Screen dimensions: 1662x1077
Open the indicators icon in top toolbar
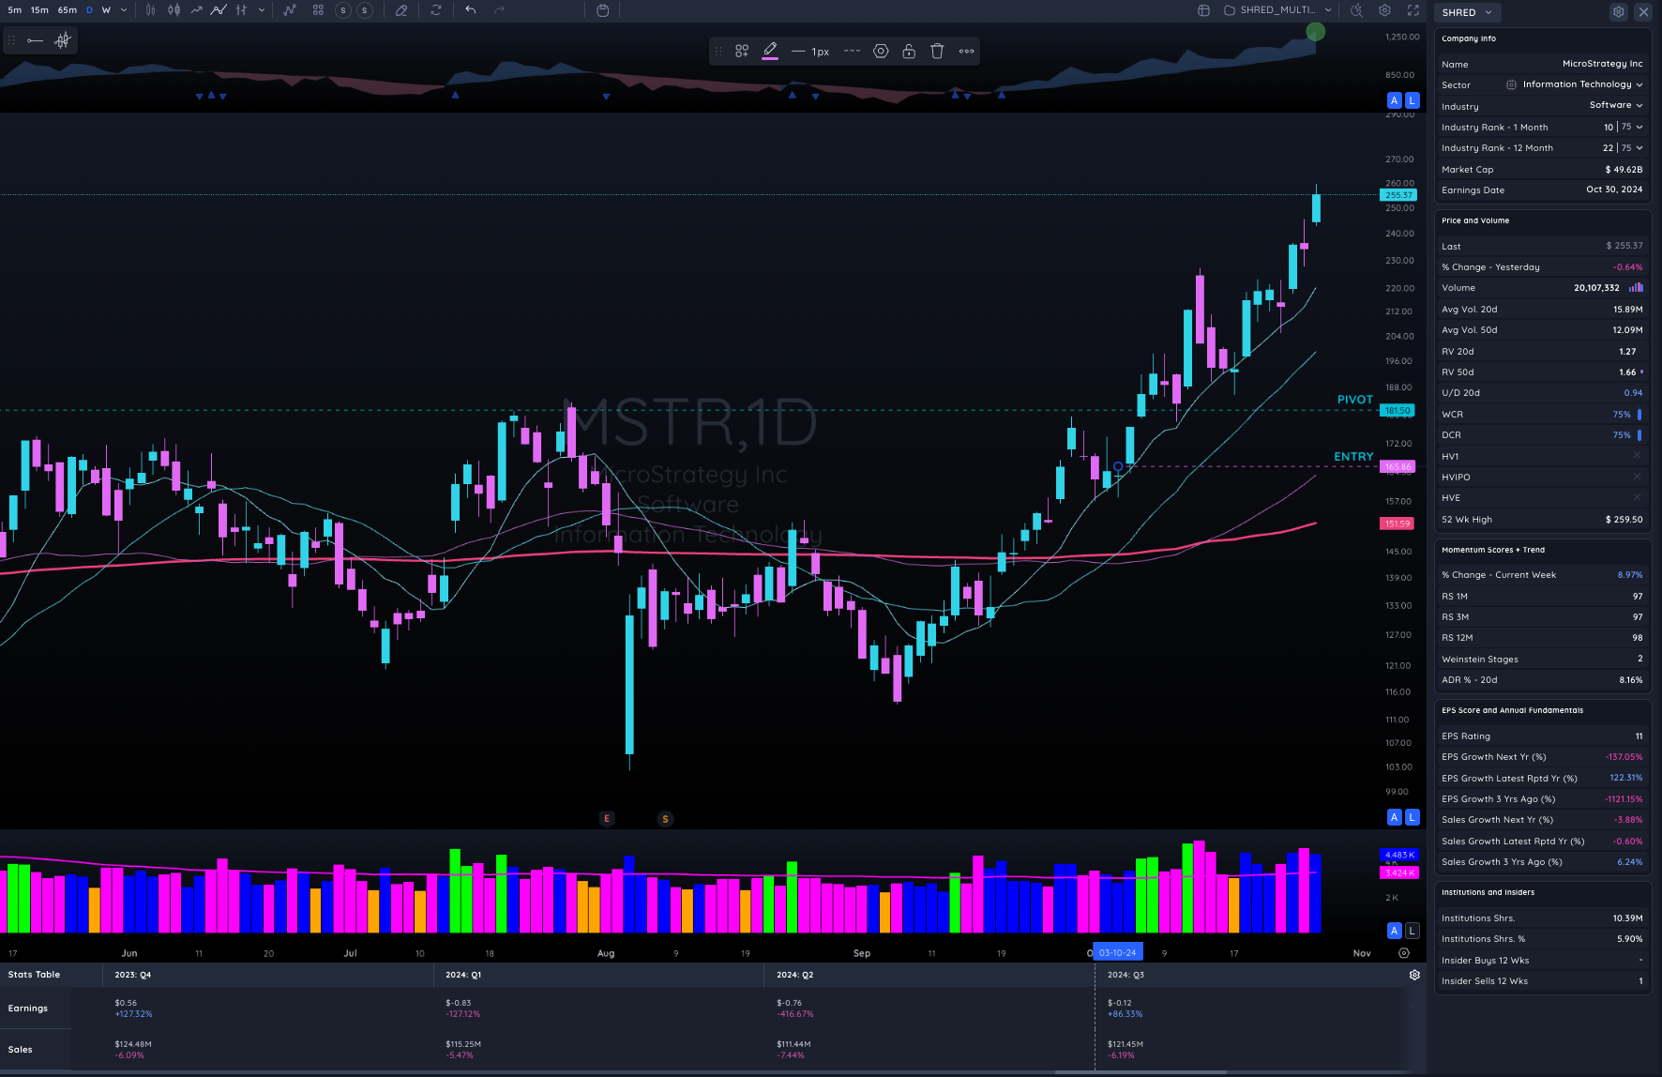290,10
